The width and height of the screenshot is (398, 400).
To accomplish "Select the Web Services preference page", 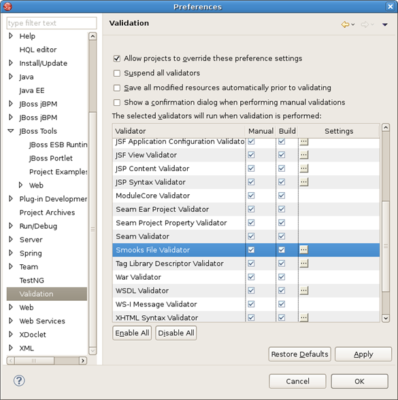I will (x=42, y=321).
